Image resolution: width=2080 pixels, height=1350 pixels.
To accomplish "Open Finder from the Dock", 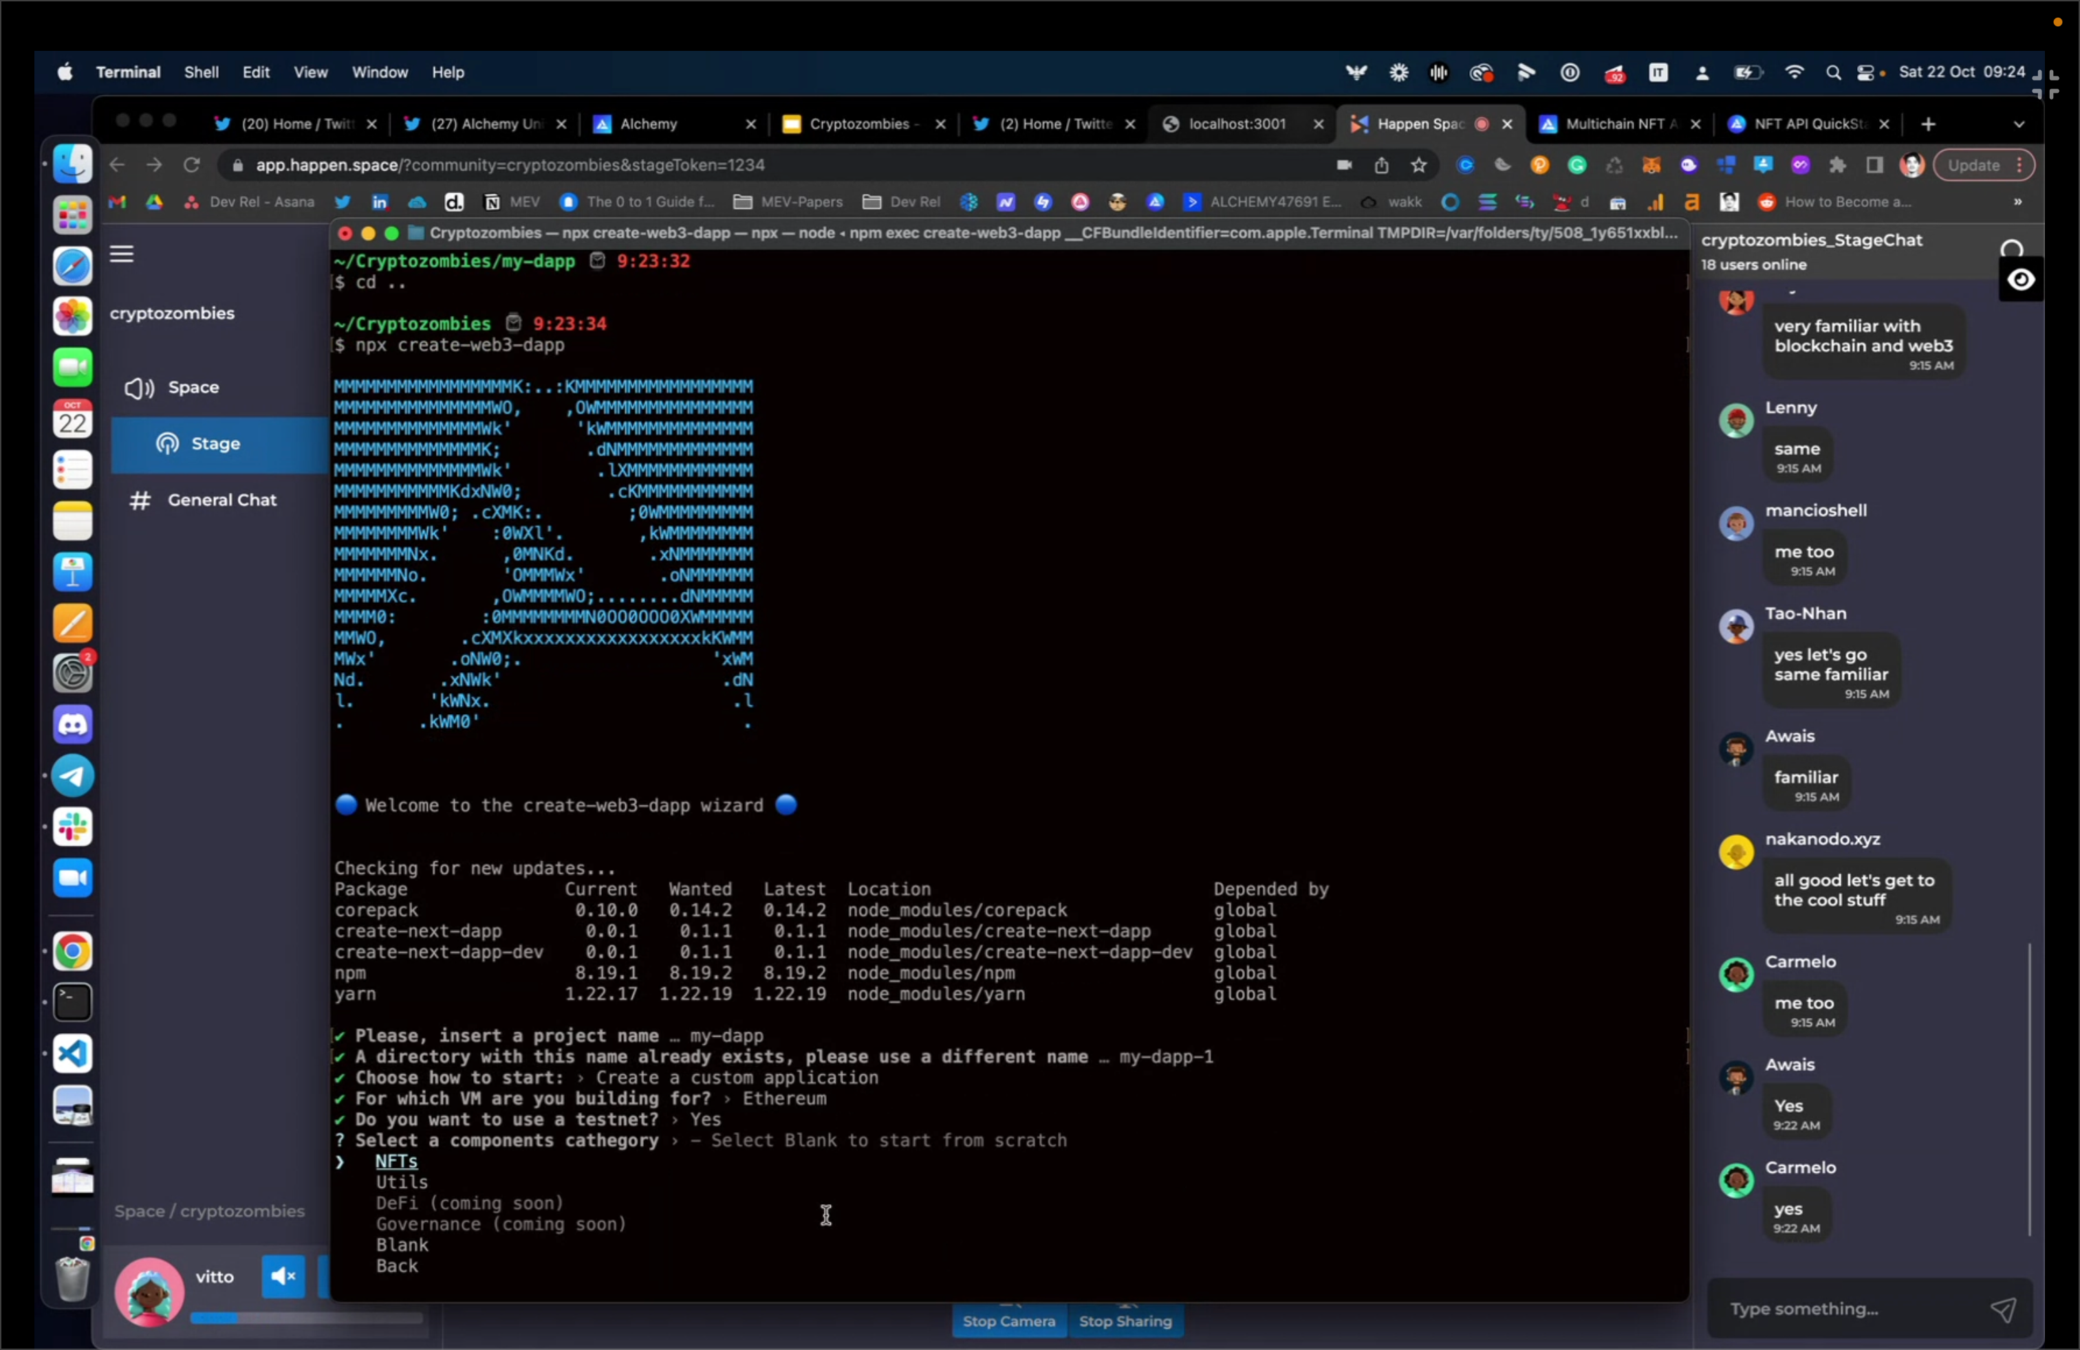I will coord(72,164).
